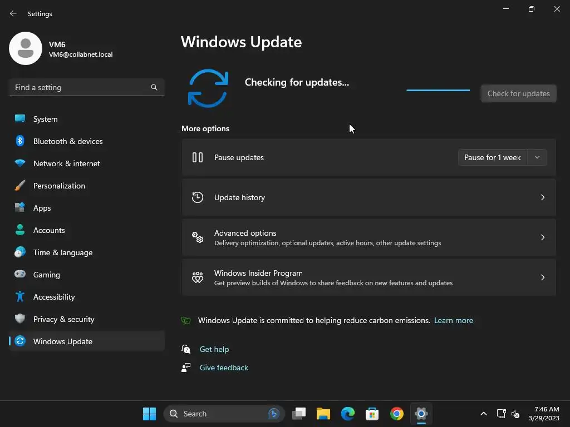
Task: Click the Accessibility figure icon
Action: coord(20,297)
